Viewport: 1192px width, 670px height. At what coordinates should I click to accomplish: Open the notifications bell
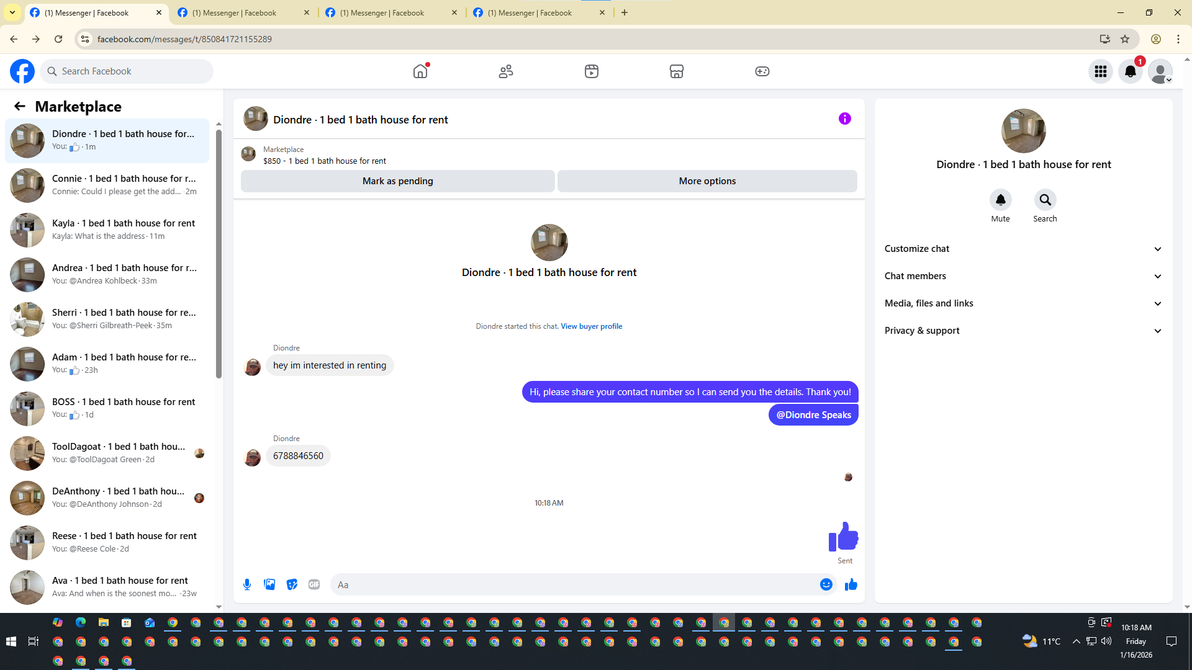point(1130,71)
